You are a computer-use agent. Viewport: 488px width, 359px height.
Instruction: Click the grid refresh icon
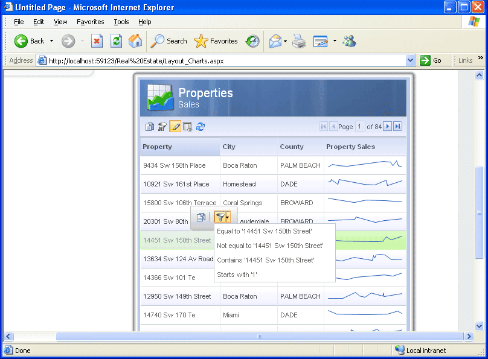[x=201, y=127]
